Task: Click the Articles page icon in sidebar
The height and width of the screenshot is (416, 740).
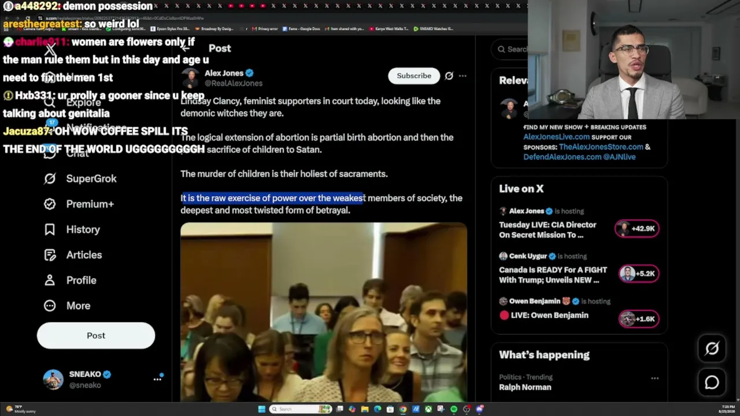Action: (50, 255)
